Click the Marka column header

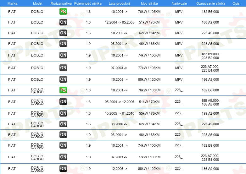[12, 3]
